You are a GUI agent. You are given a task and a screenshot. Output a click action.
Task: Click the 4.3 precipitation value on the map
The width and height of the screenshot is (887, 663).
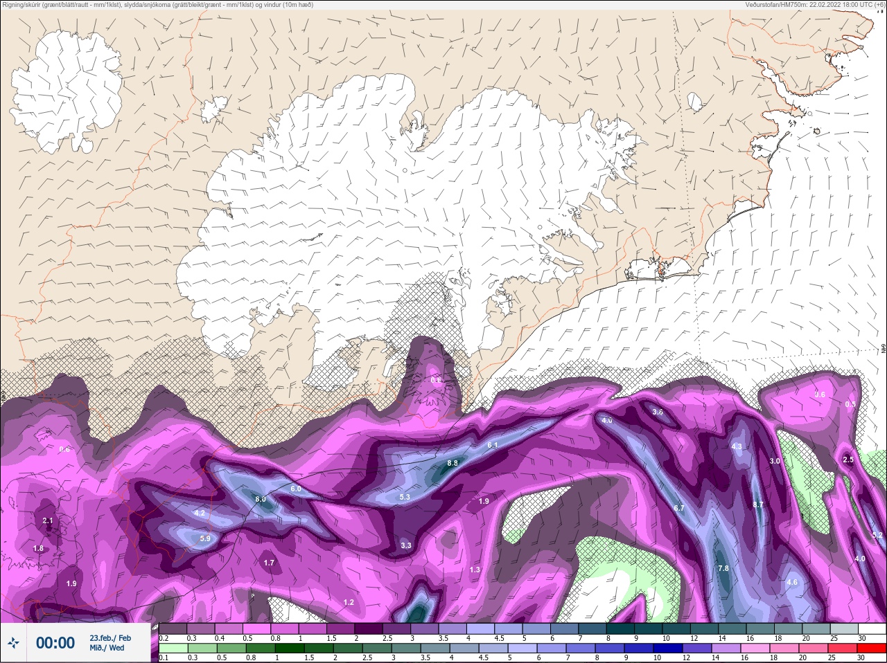737,446
